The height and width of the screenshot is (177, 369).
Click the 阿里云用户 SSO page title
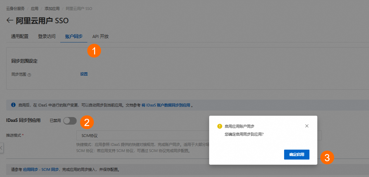(42, 21)
